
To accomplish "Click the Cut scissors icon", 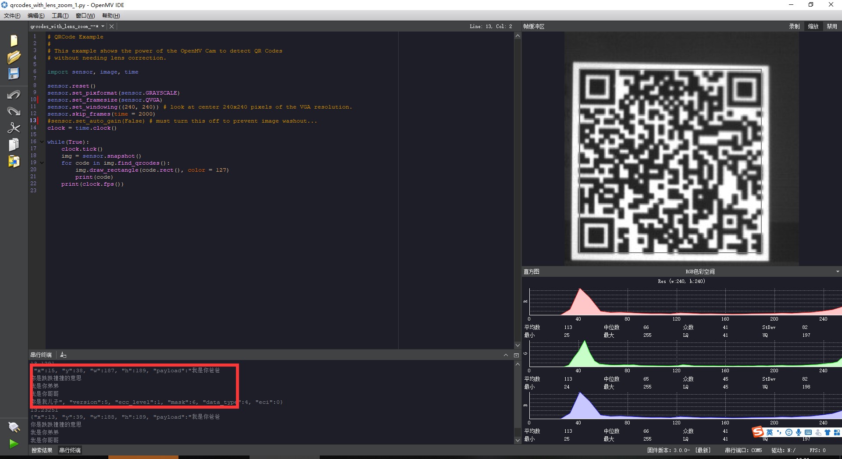I will pos(14,128).
